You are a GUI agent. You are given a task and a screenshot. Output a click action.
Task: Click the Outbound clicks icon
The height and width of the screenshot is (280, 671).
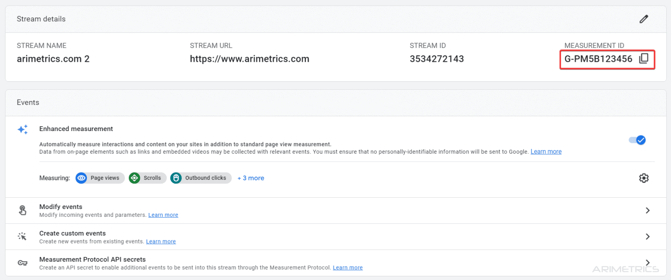pyautogui.click(x=176, y=178)
